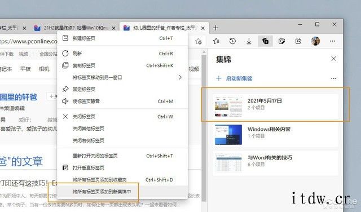Viewport: 361px width, 212px height.
Task: Click the pconline address bar
Action: (x=29, y=41)
